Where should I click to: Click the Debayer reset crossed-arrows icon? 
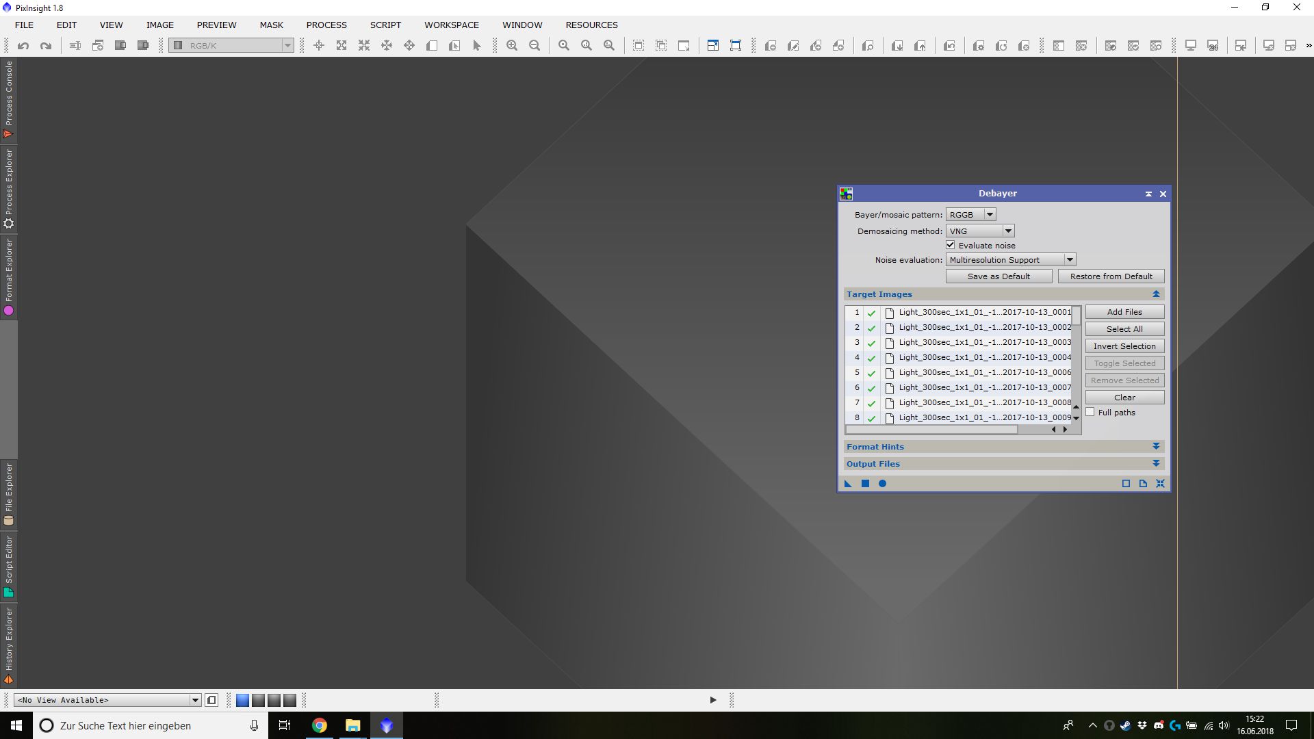pos(1160,484)
